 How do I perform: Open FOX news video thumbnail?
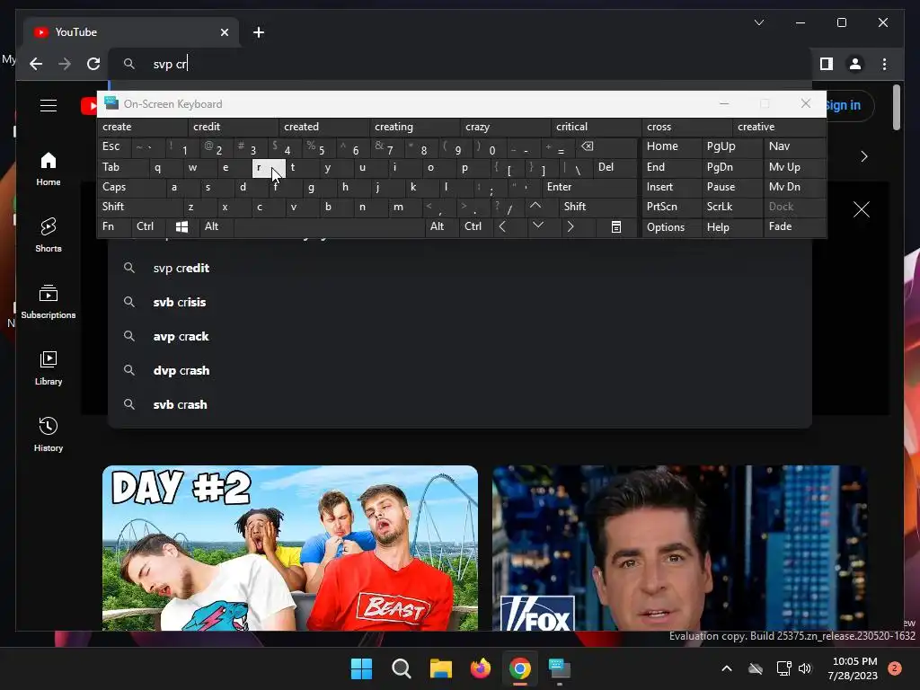coord(679,548)
